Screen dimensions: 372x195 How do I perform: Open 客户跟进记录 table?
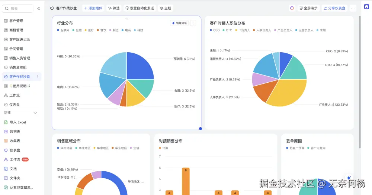click(19, 39)
